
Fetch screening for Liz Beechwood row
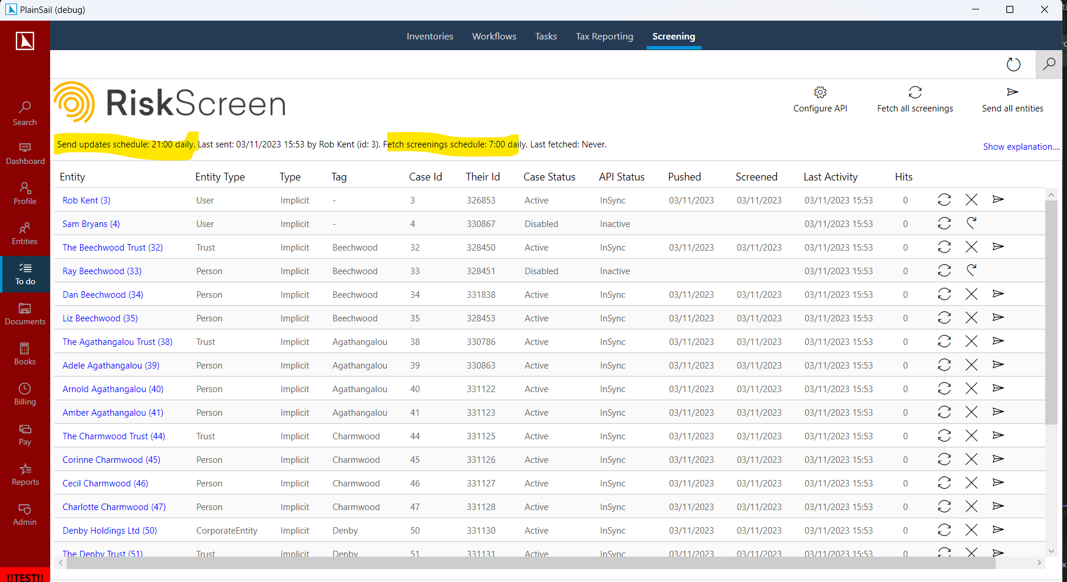(944, 318)
